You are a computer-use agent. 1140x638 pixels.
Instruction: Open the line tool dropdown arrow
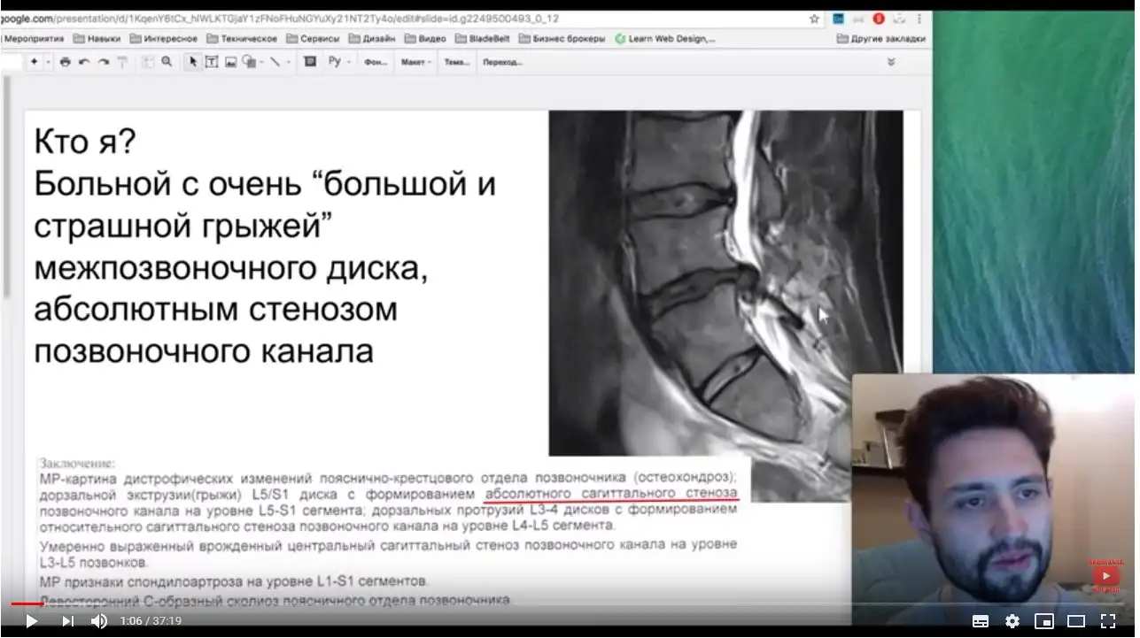291,62
